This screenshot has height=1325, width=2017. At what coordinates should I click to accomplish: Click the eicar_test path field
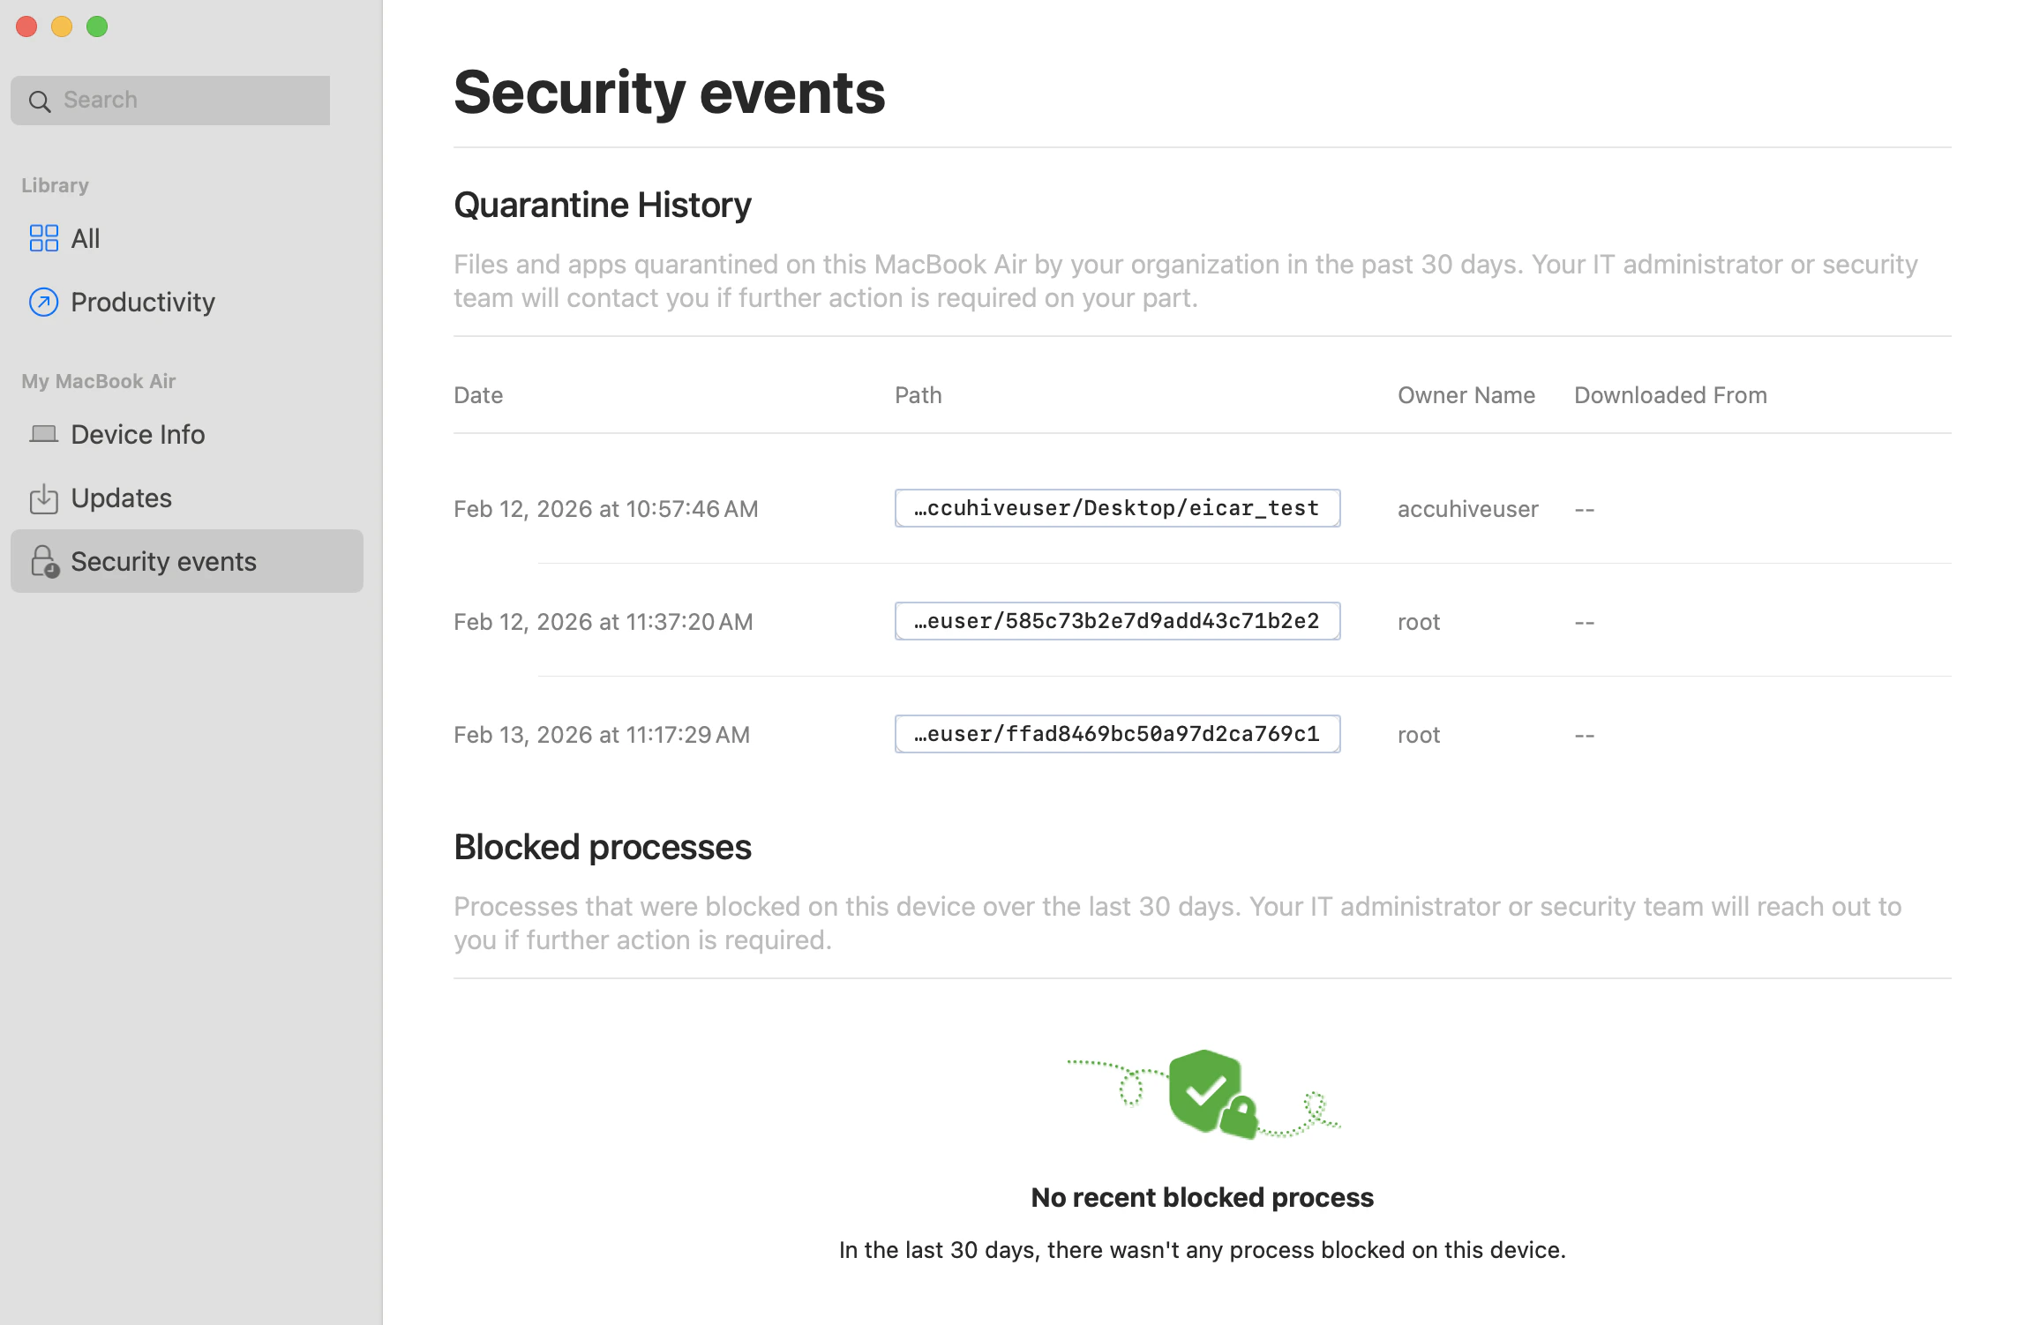1117,508
